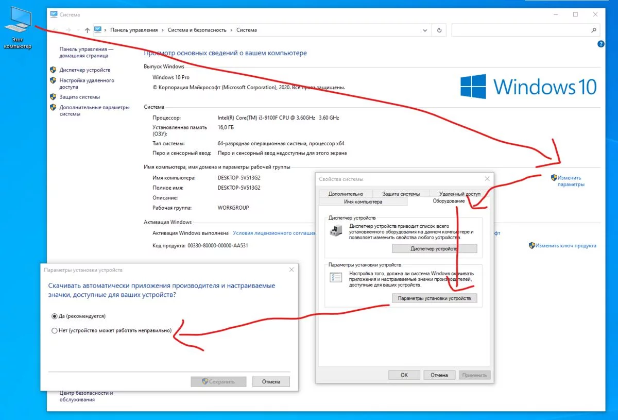The height and width of the screenshot is (420, 618).
Task: Open Центр безопасности и обслуживания link
Action: tap(86, 396)
